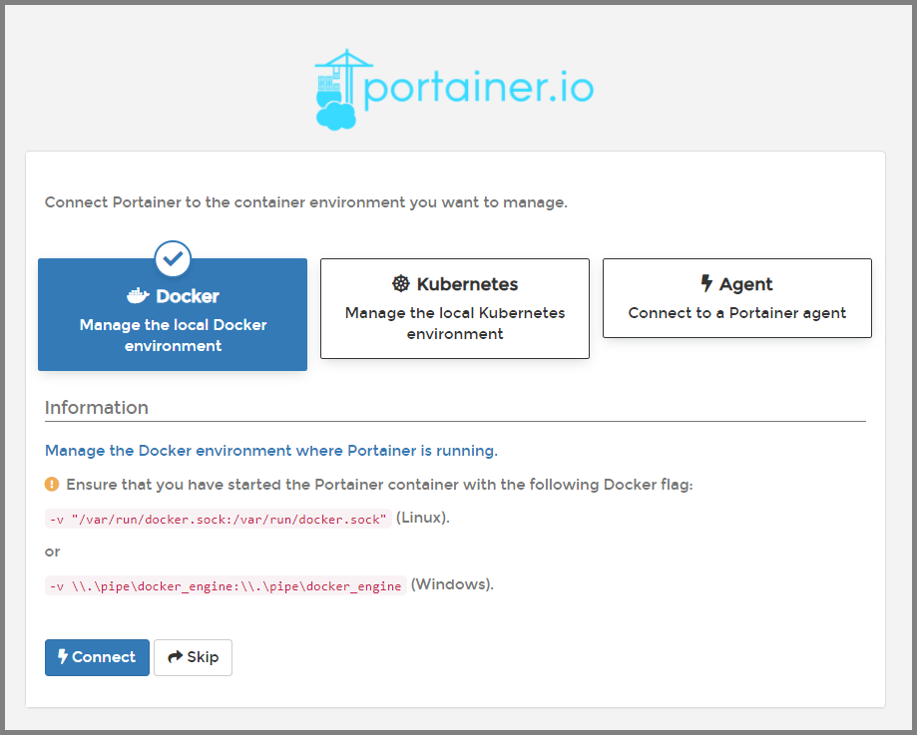
Task: Click the Linux docker.sock flag code
Action: pos(219,519)
